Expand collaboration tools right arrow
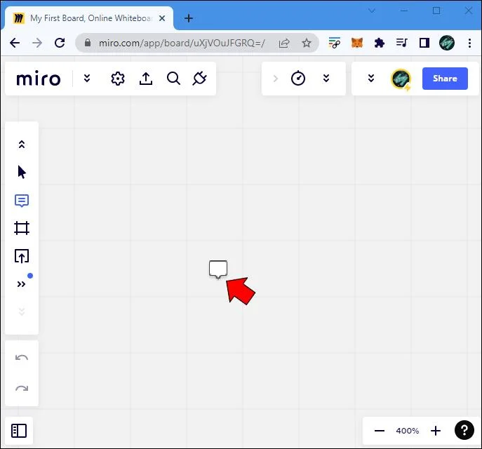Viewport: 482px width, 449px height. tap(276, 79)
